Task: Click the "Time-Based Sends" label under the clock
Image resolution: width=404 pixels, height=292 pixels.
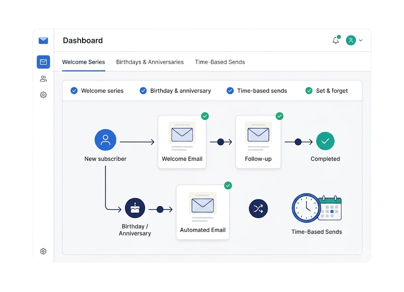Action: 317,232
